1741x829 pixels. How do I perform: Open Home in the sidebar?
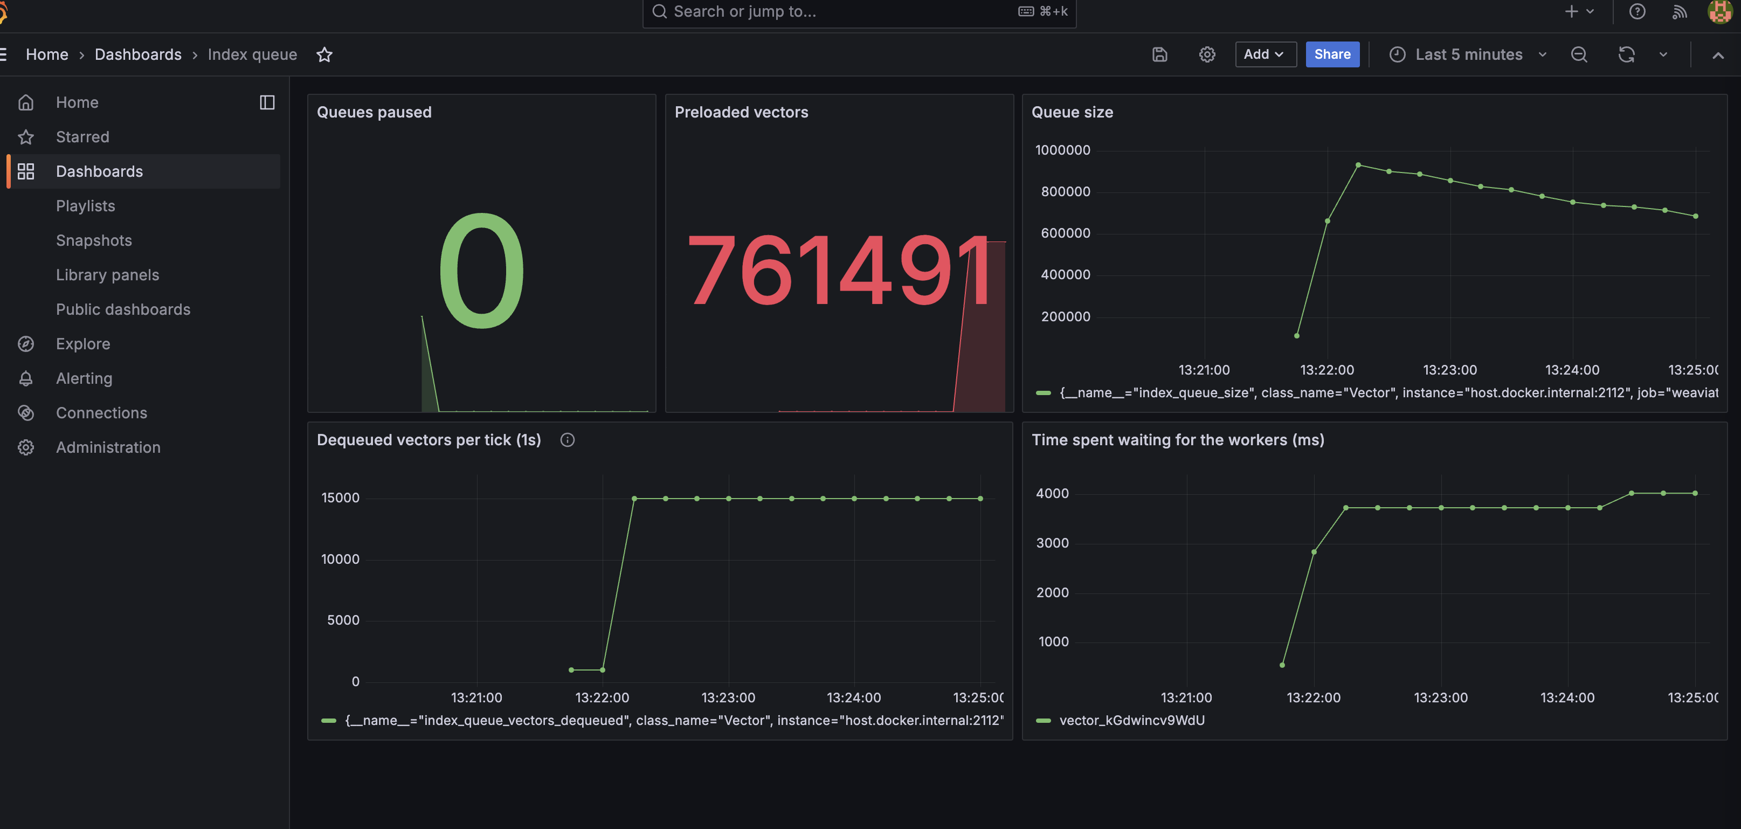77,102
